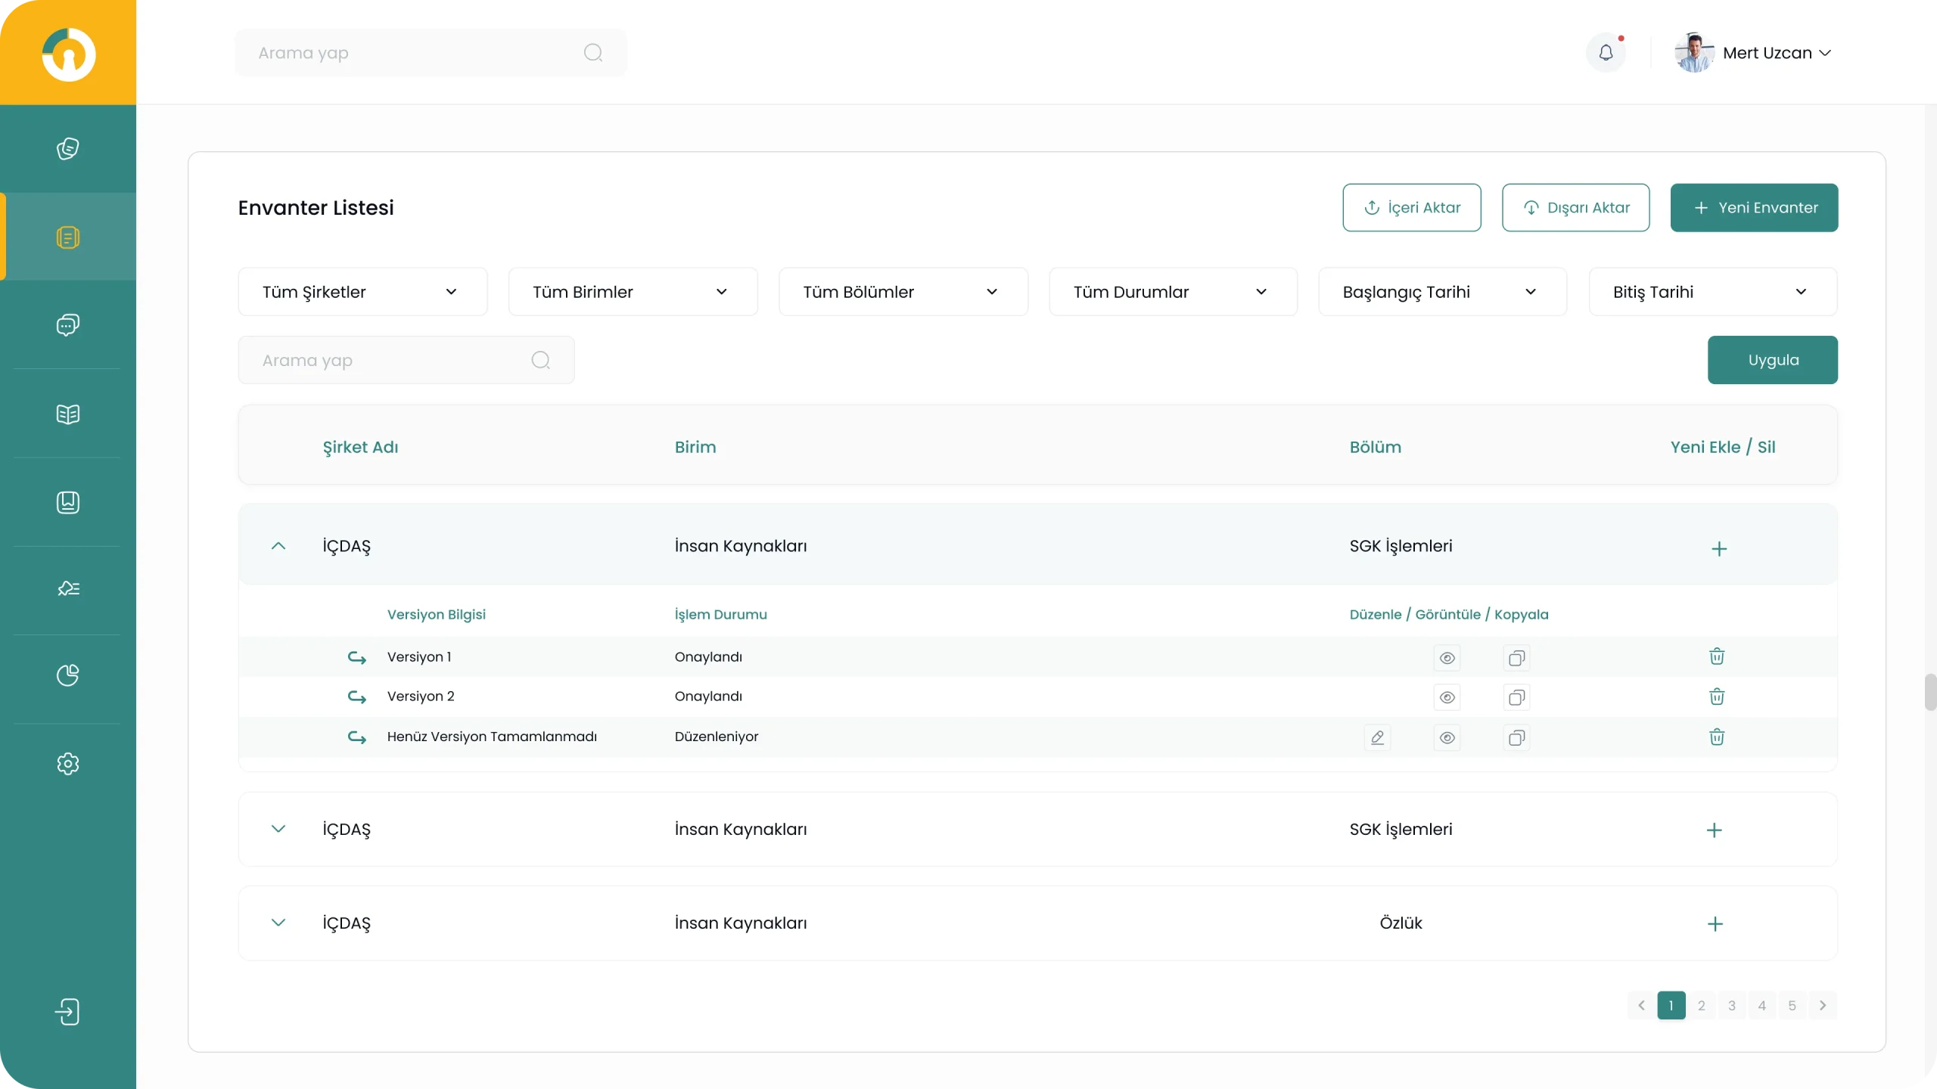
Task: Open settings gear in sidebar
Action: click(68, 764)
